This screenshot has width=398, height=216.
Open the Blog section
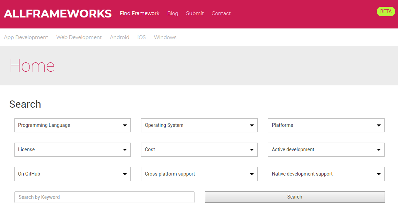[x=173, y=13]
